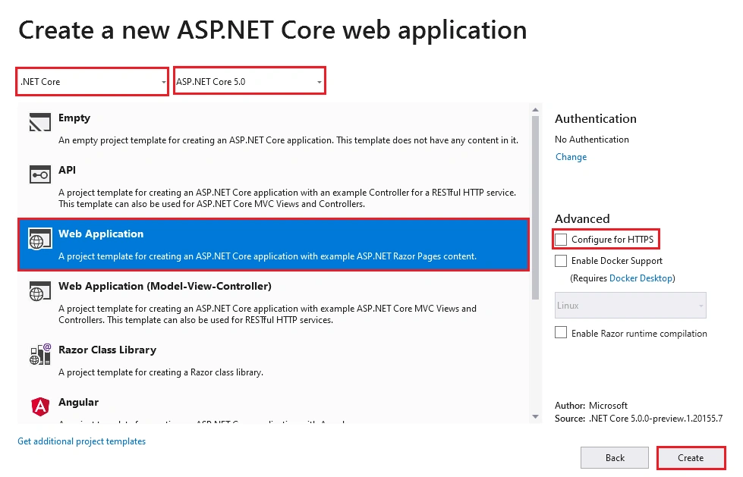Screen dimensions: 743x477
Task: Click the API template icon
Action: pyautogui.click(x=39, y=174)
